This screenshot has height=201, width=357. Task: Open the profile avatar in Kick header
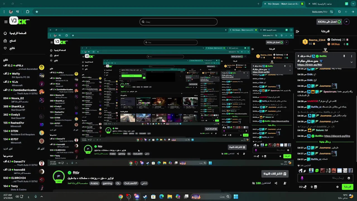(x=346, y=21)
